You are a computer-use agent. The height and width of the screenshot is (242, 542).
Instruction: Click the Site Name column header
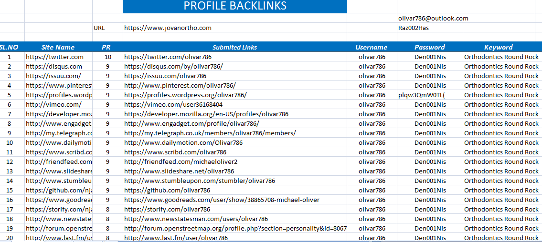coord(58,47)
